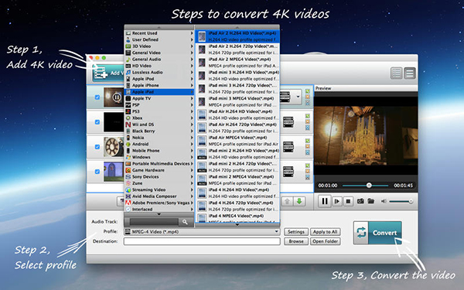
Task: Click the format icon in the blue door thumbnail row
Action: (x=288, y=172)
